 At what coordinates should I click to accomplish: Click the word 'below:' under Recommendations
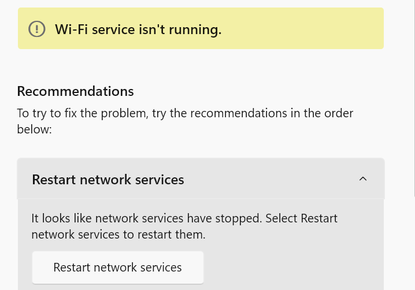35,129
